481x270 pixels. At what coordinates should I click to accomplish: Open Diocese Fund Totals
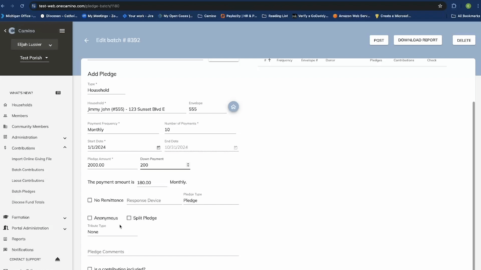point(28,202)
